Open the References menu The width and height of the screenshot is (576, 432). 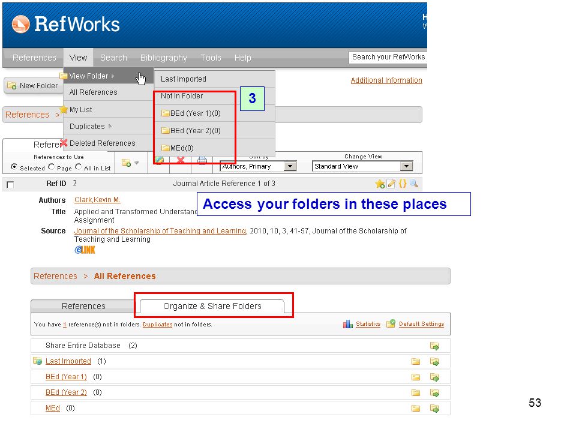click(x=34, y=58)
